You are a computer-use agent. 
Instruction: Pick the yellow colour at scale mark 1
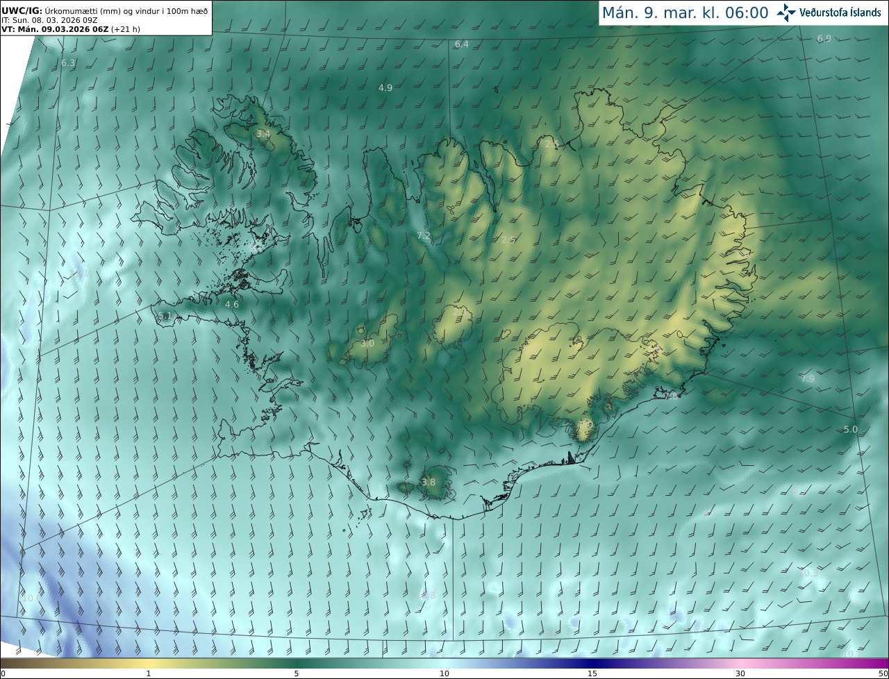(149, 663)
